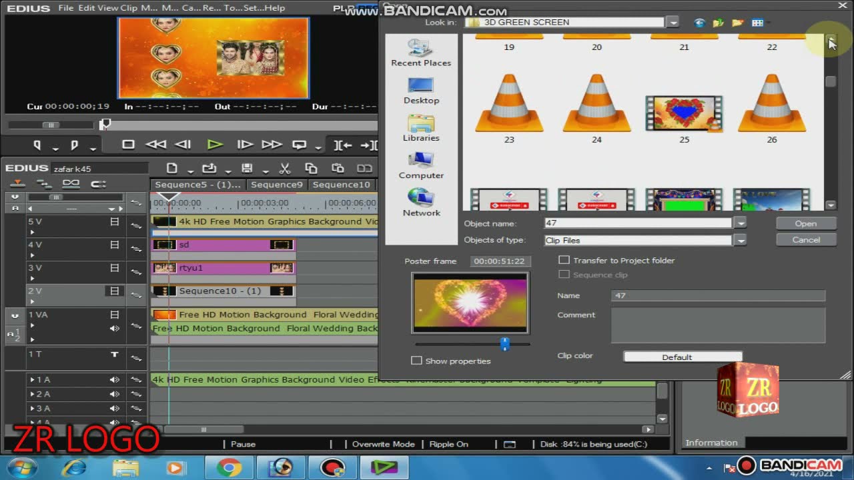The height and width of the screenshot is (480, 854).
Task: Toggle Transfer to Project folder checkbox
Action: click(x=564, y=260)
